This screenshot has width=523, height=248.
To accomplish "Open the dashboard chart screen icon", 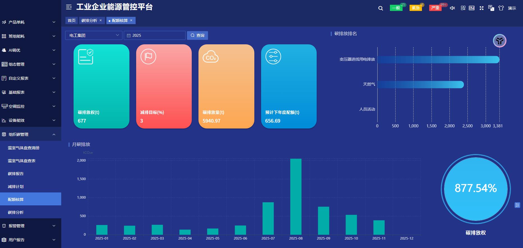I will click(472, 8).
